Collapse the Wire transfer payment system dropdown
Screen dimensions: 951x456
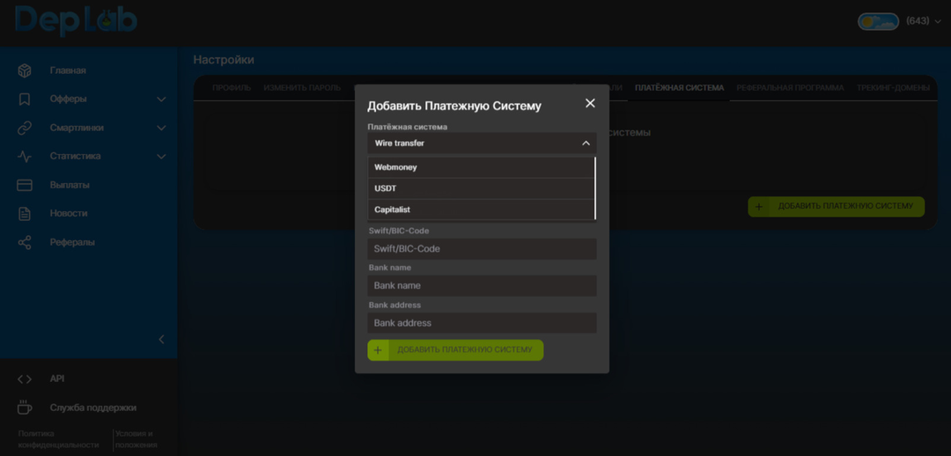[x=586, y=143]
